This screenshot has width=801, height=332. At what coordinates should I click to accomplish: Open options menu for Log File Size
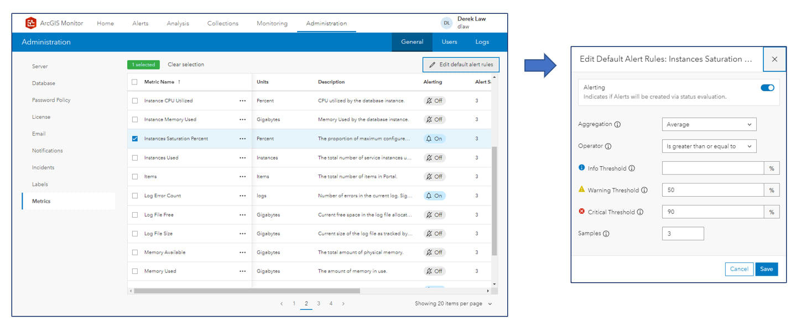(x=242, y=234)
